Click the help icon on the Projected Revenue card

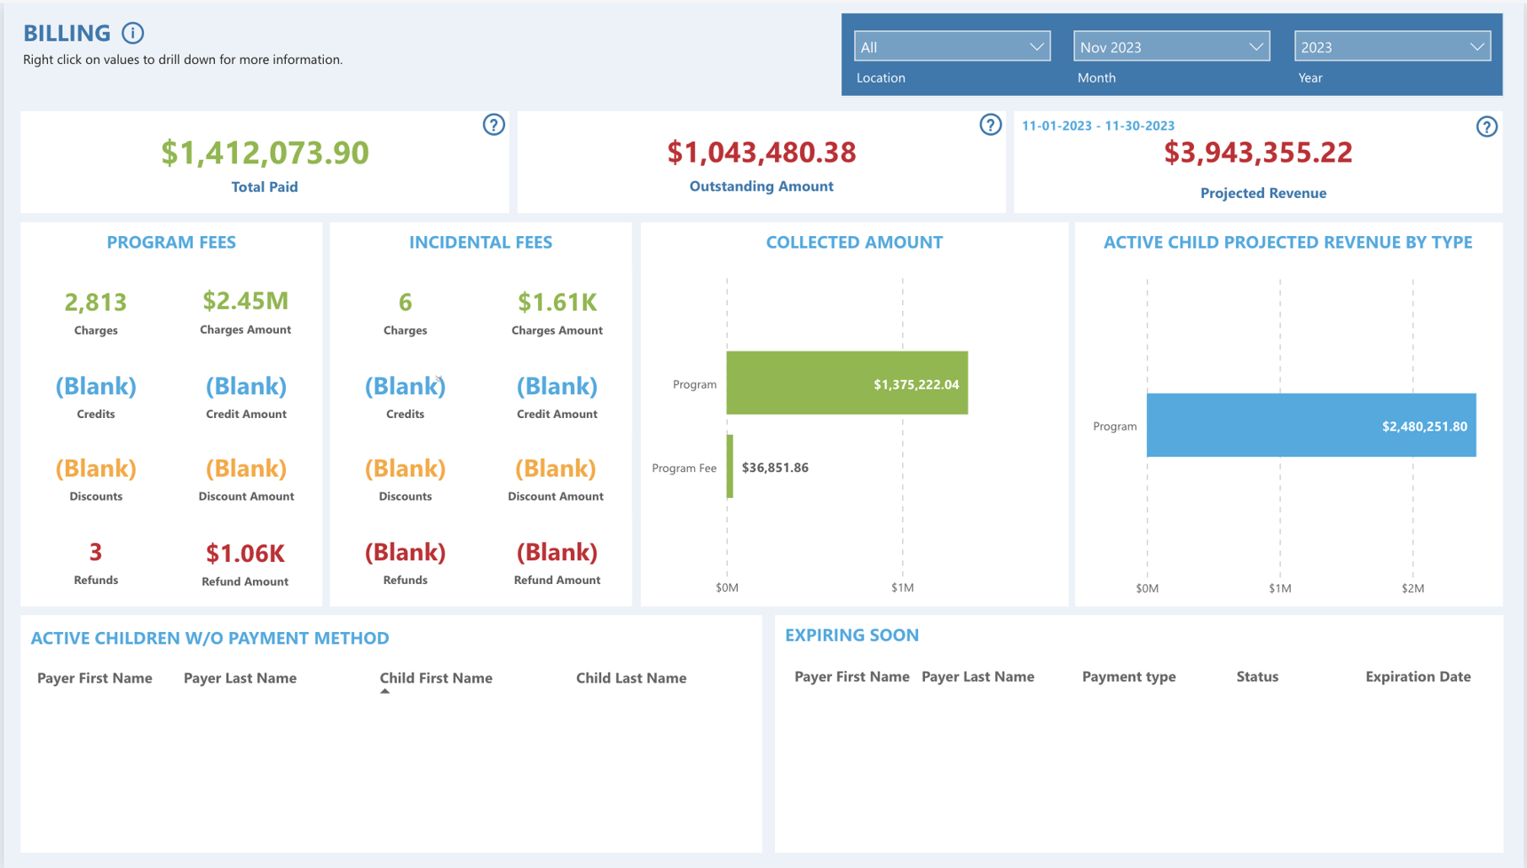click(x=1486, y=126)
